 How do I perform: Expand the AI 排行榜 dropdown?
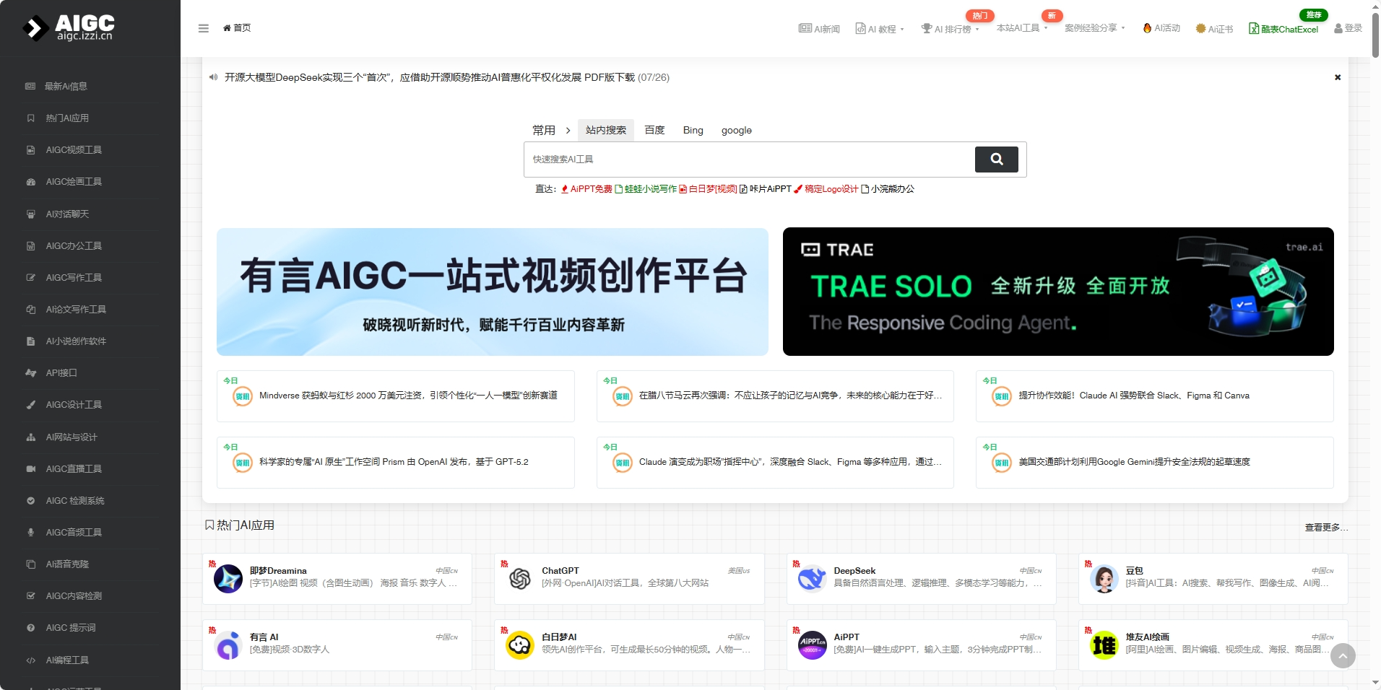951,29
